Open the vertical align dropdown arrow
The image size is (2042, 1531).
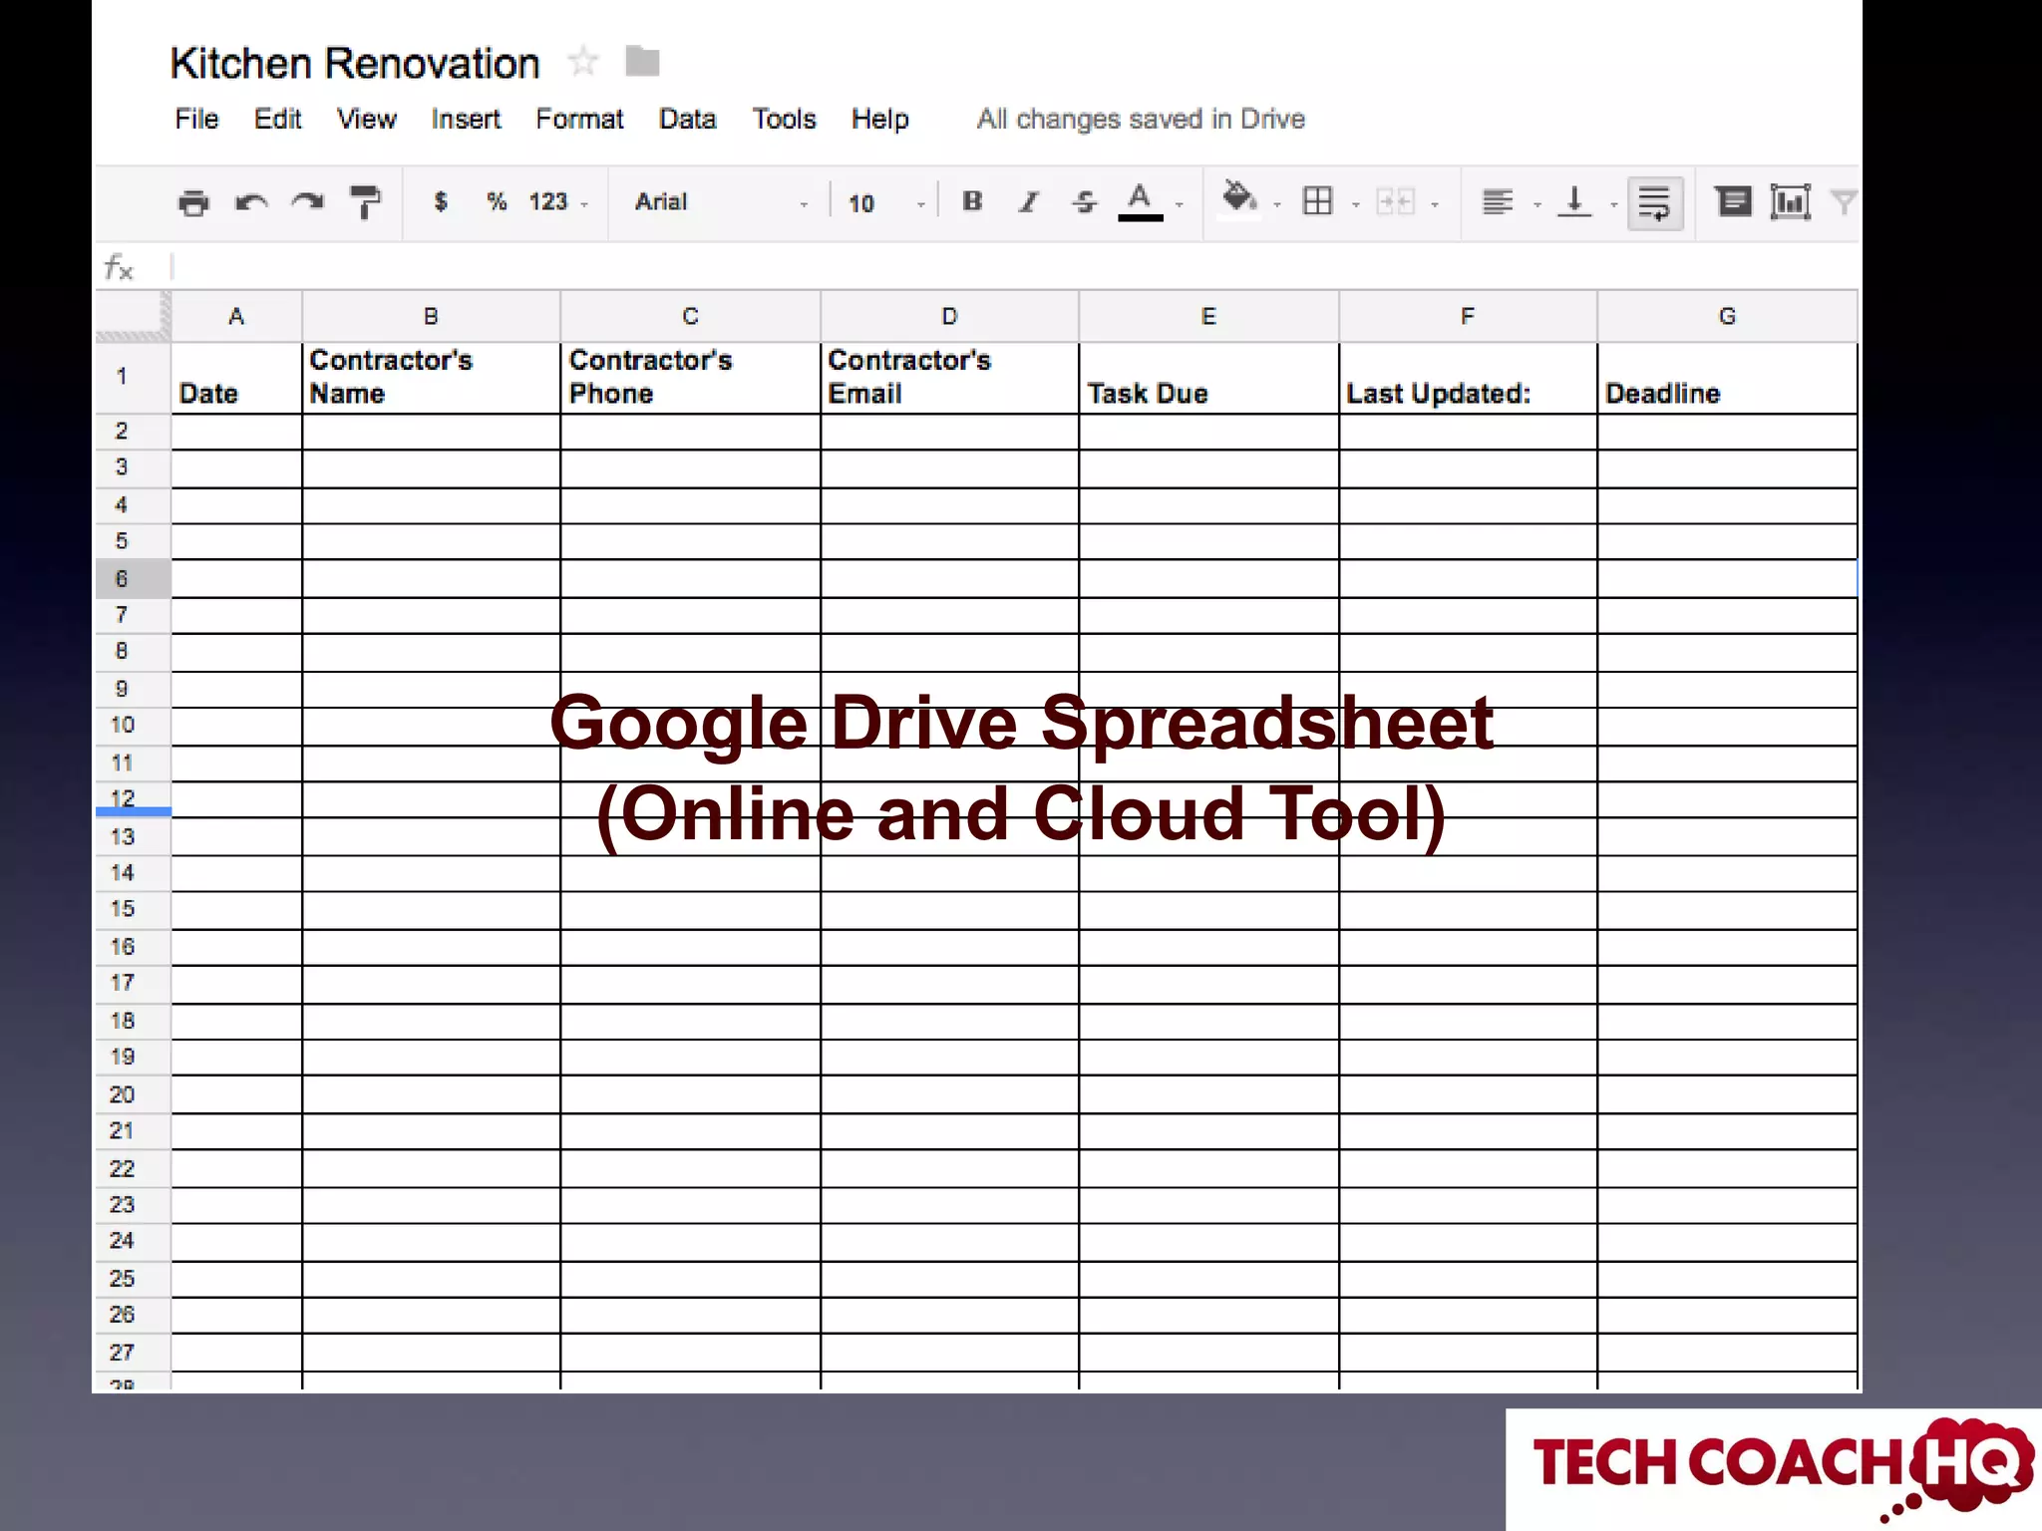(1613, 205)
